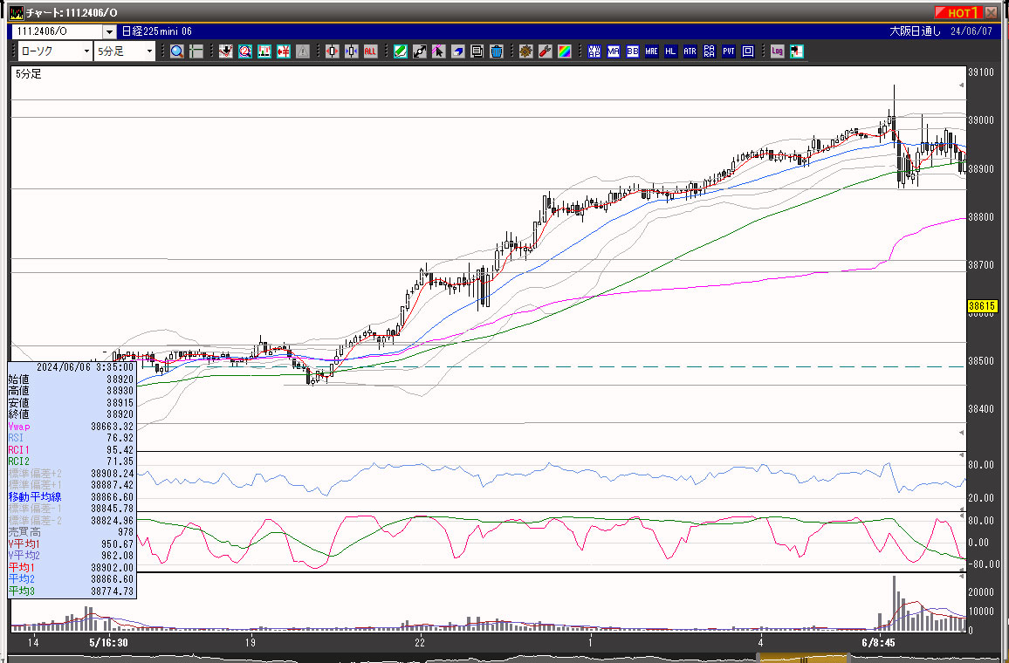Click the 平均3 38774.73 row
This screenshot has height=663, width=1009.
pyautogui.click(x=72, y=591)
